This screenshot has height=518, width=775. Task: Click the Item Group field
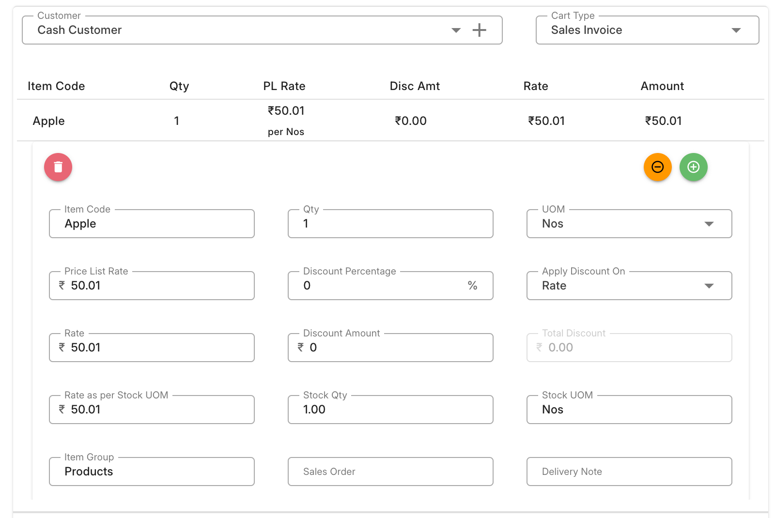tap(152, 472)
